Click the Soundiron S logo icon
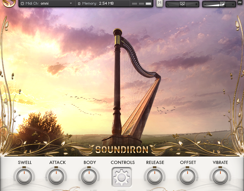The image size is (244, 191). (x=9, y=3)
